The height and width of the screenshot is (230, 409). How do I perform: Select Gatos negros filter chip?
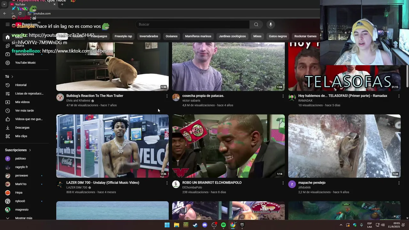click(278, 36)
